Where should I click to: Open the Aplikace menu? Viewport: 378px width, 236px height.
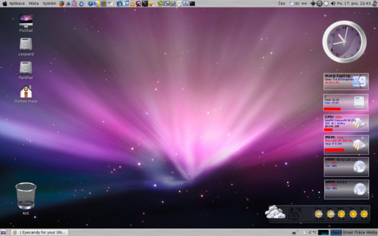17,4
